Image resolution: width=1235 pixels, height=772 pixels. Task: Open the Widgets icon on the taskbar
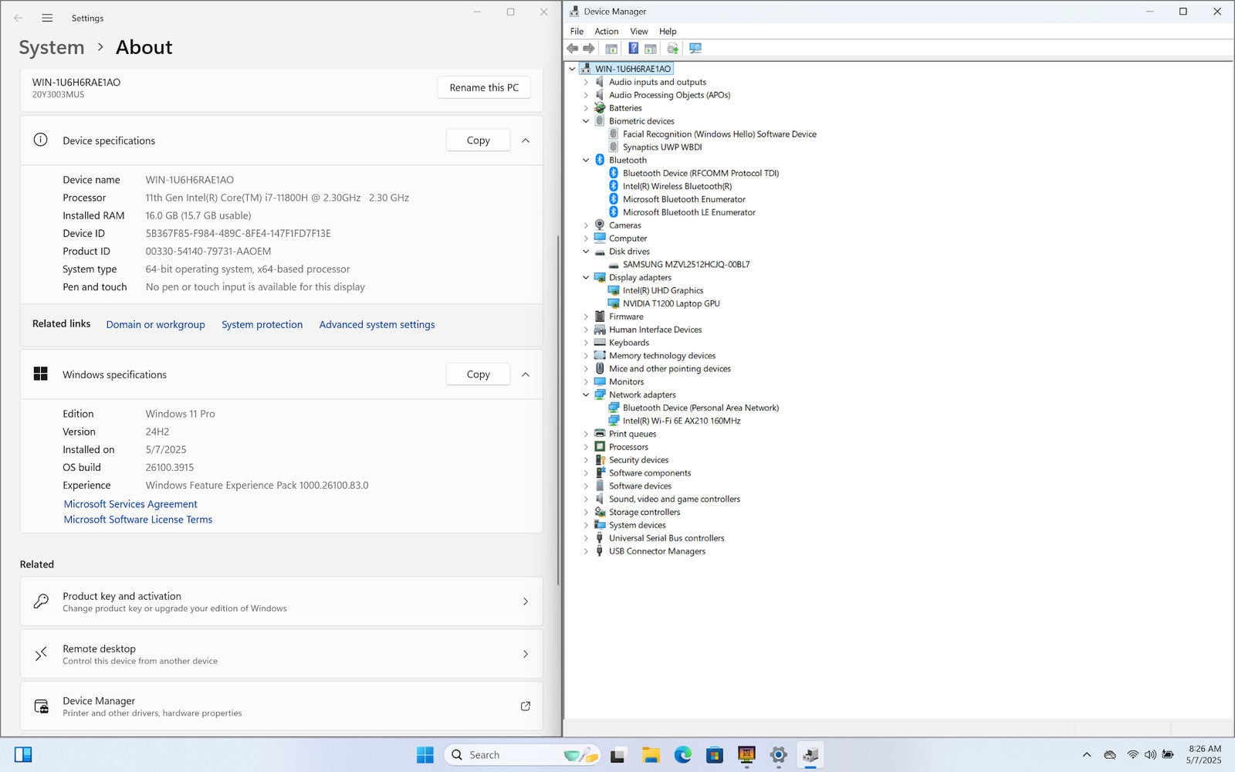coord(23,755)
